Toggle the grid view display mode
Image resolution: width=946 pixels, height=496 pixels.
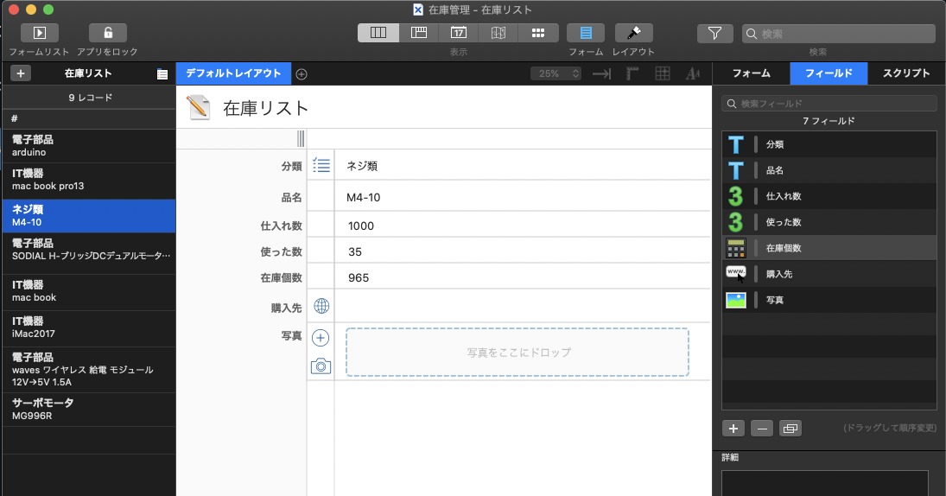click(x=538, y=33)
